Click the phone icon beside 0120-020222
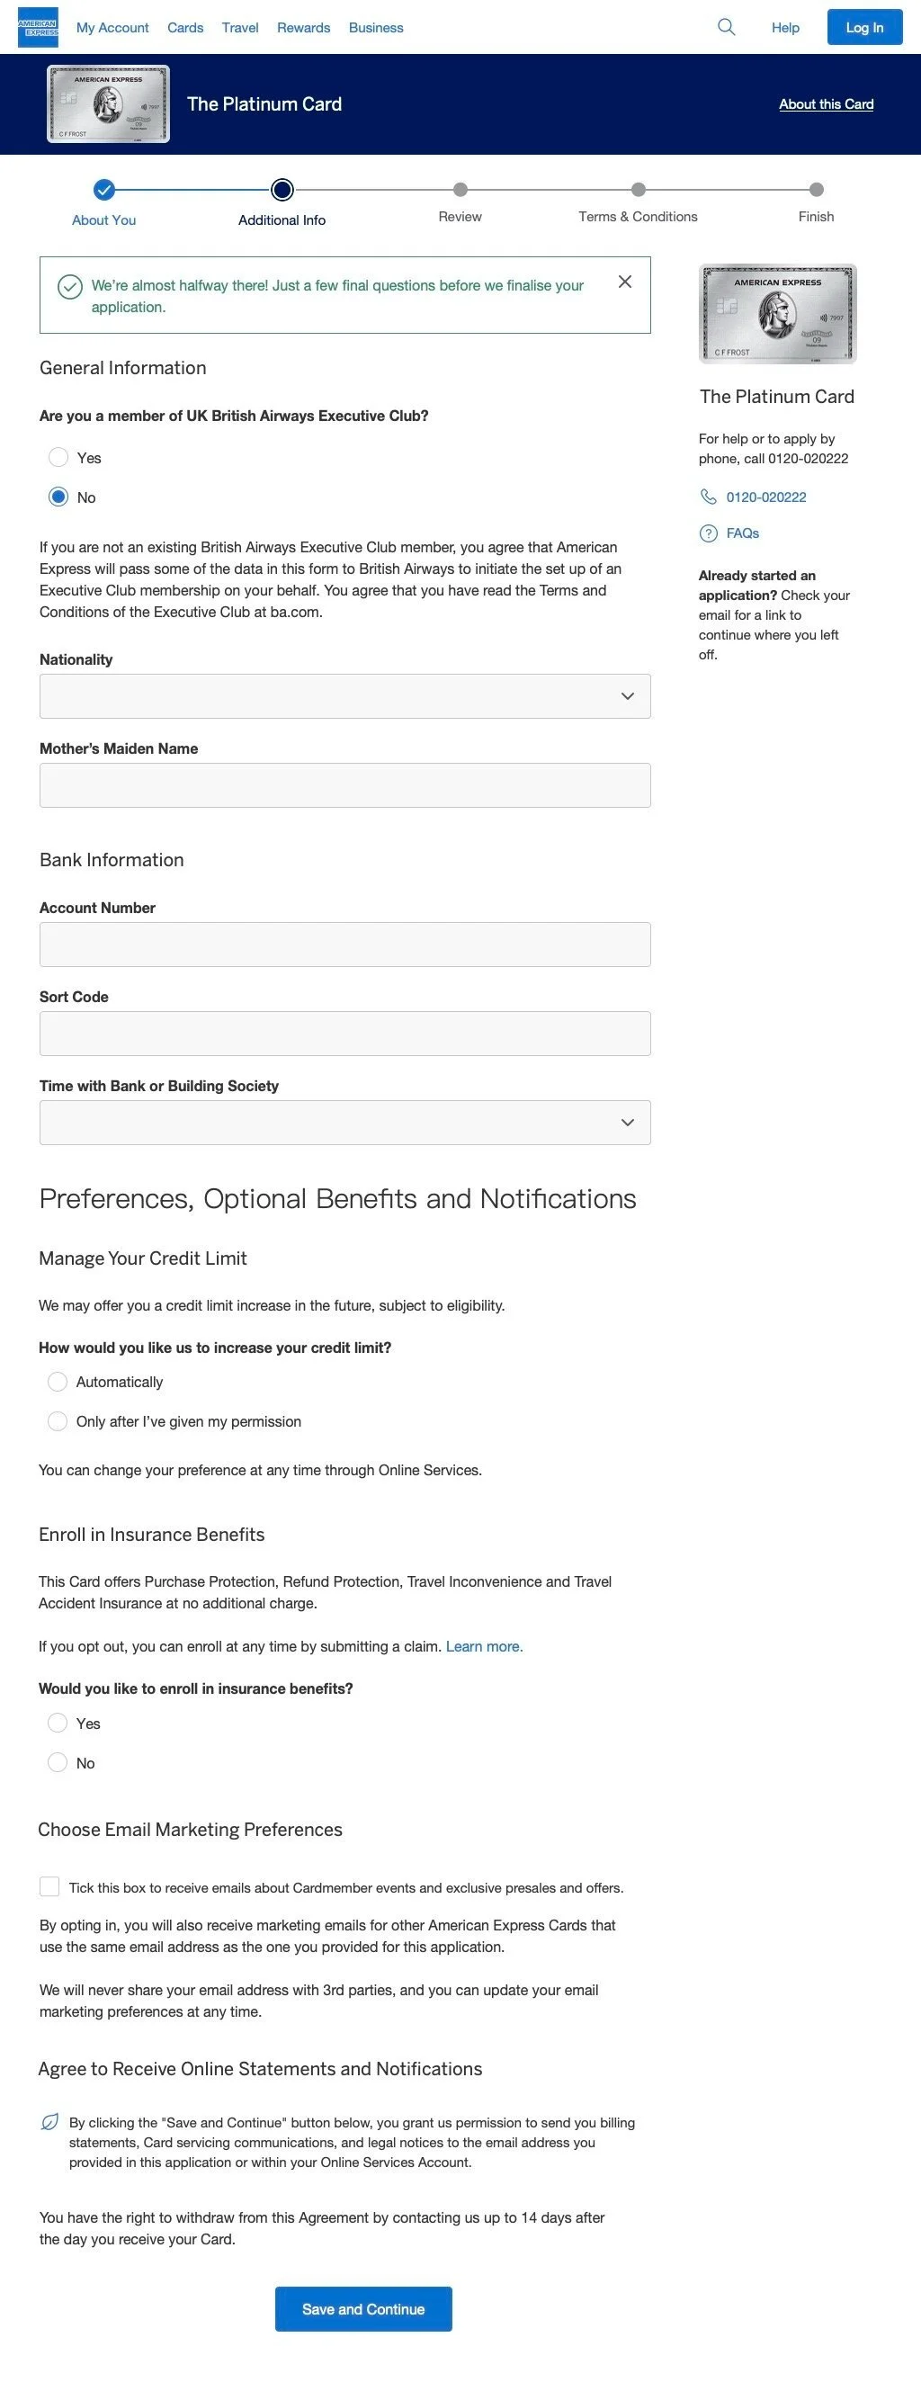This screenshot has height=2382, width=921. click(x=709, y=497)
